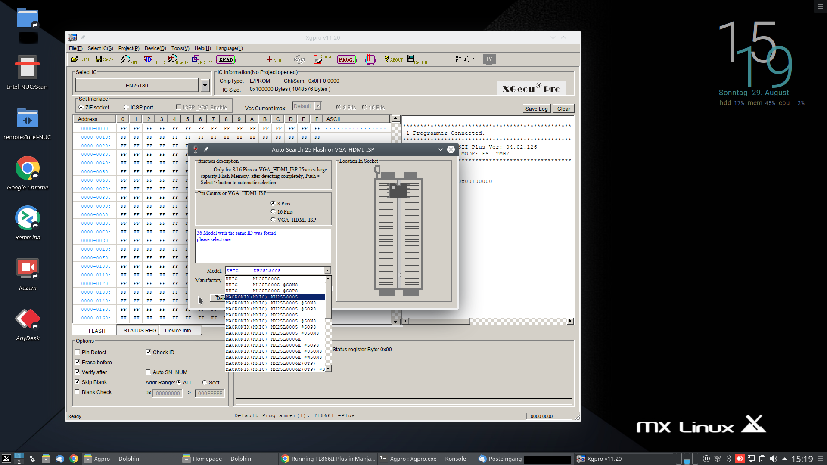Open the Tools(V) menu
Screen dimensions: 827x465
(x=180, y=48)
